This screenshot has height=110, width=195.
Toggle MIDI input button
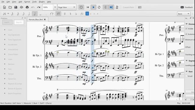tap(81, 7)
